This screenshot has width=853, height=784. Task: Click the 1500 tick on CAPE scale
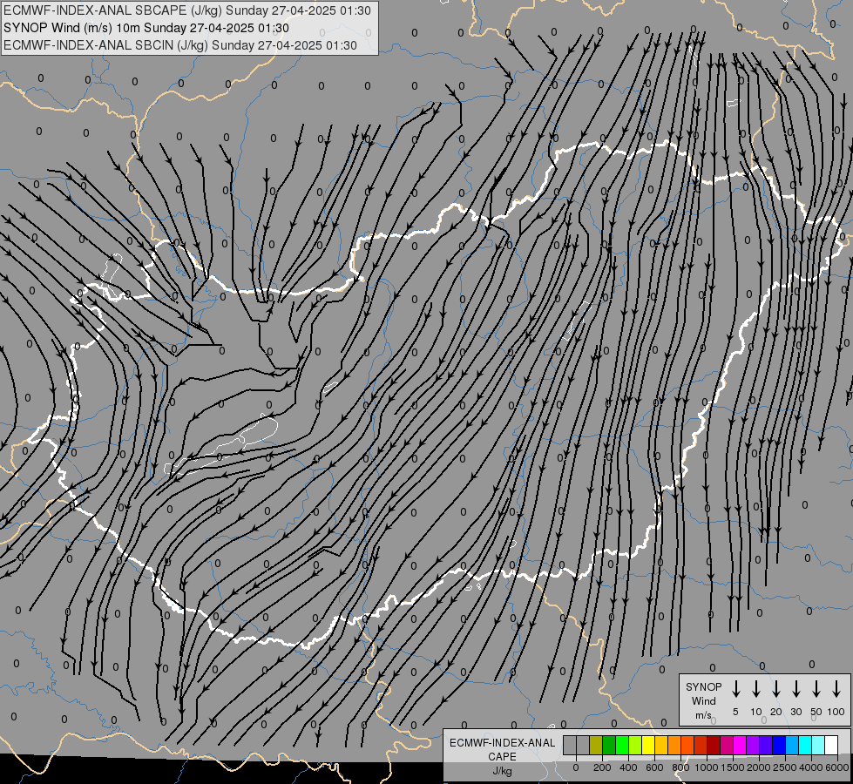pyautogui.click(x=733, y=767)
